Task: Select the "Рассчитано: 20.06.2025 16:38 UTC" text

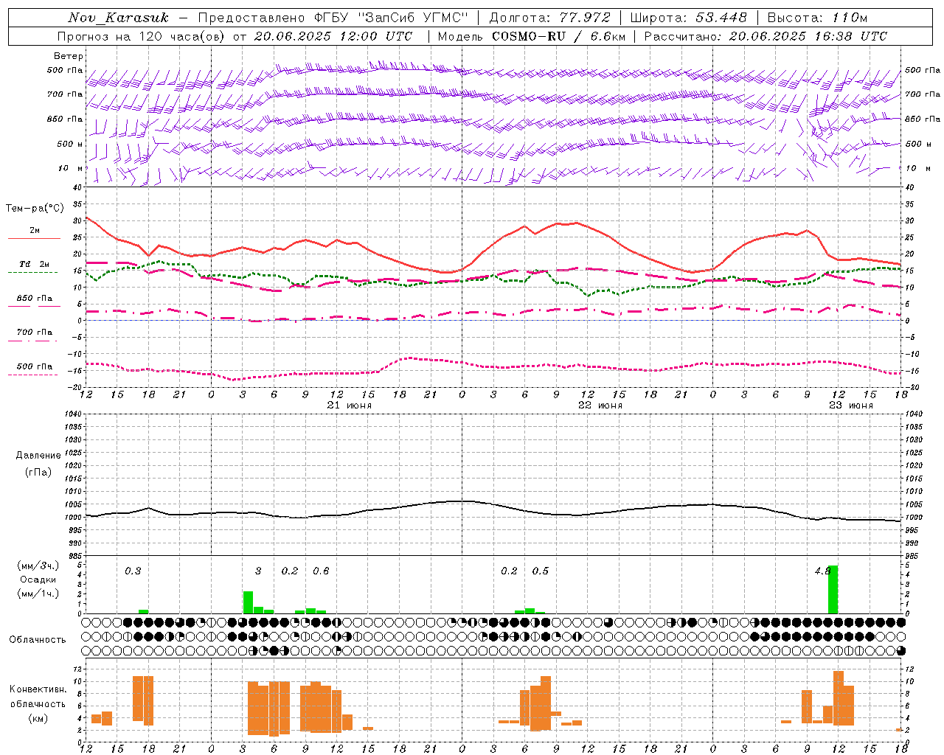Action: [x=766, y=36]
